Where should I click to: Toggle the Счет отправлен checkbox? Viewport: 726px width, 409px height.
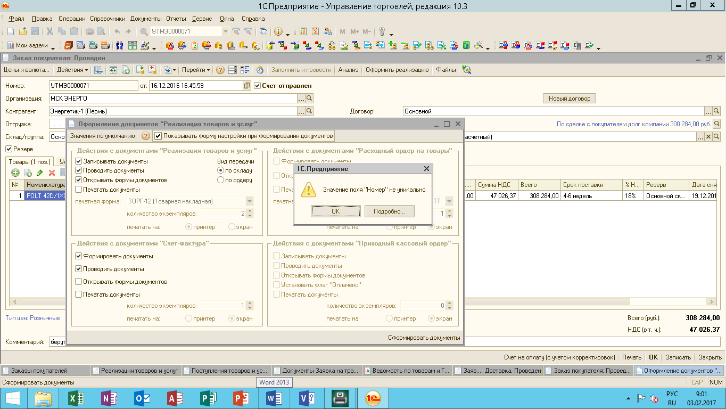(258, 85)
